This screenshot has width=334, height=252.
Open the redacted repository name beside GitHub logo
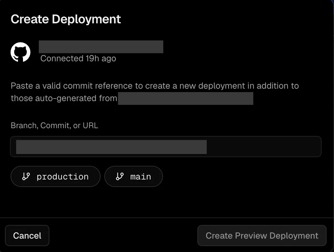(101, 47)
